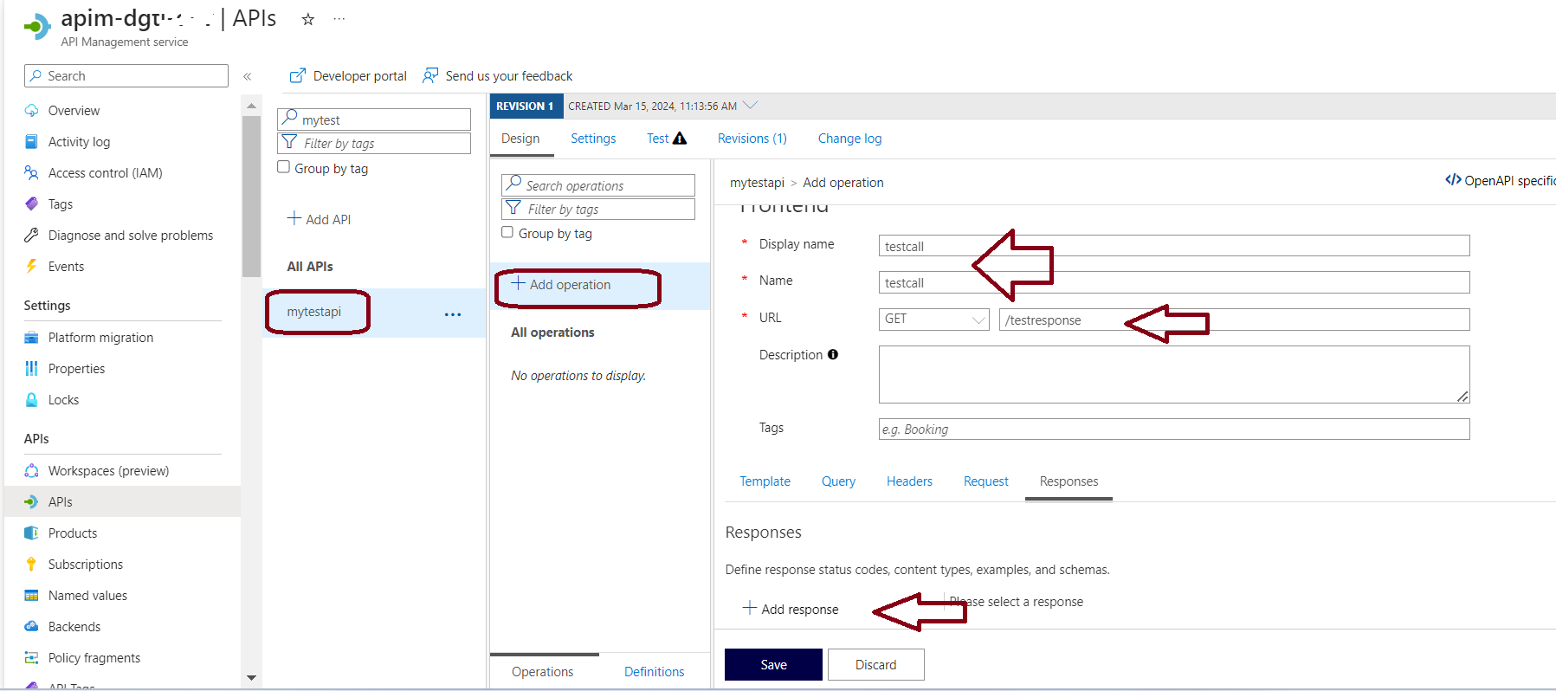The width and height of the screenshot is (1556, 691).
Task: Click the Tags input field
Action: 1174,429
